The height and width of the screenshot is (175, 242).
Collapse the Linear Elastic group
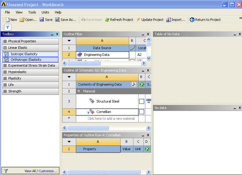point(5,48)
